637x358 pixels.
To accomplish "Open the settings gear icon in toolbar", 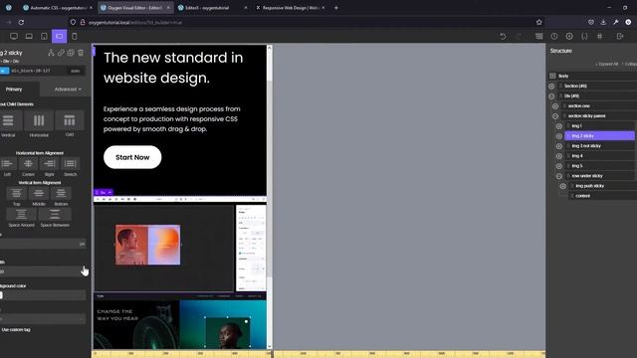I will [569, 36].
